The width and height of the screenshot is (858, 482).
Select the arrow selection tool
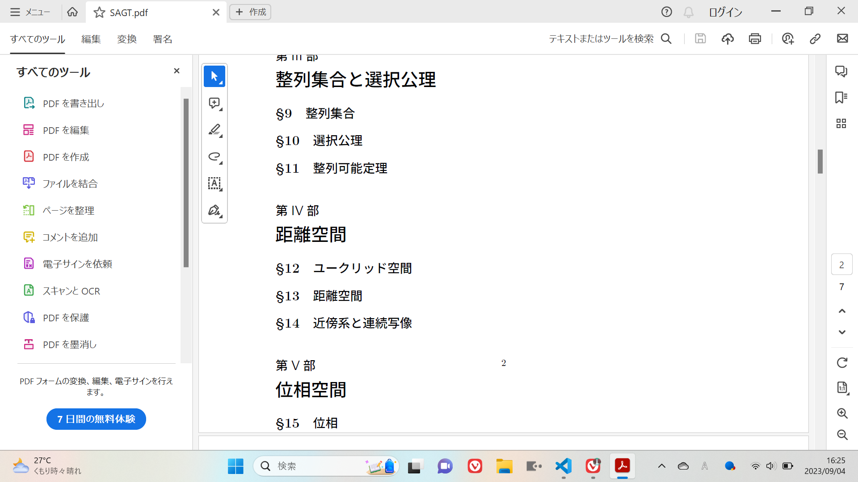coord(214,76)
